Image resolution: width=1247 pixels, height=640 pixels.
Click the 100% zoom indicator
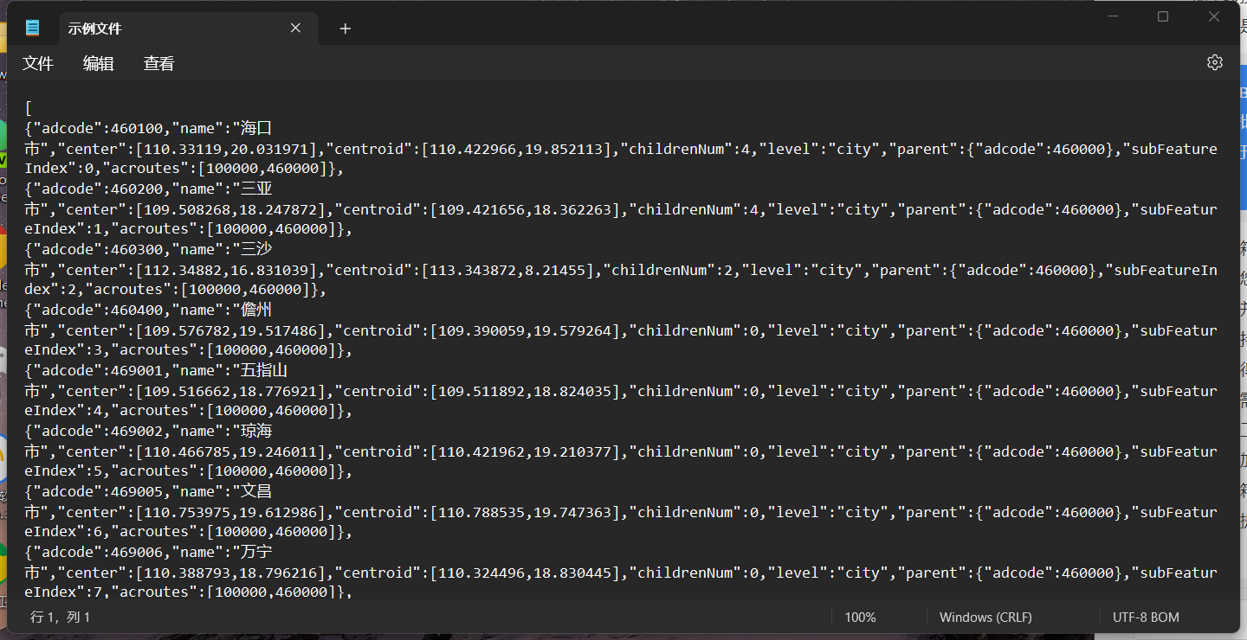[860, 617]
